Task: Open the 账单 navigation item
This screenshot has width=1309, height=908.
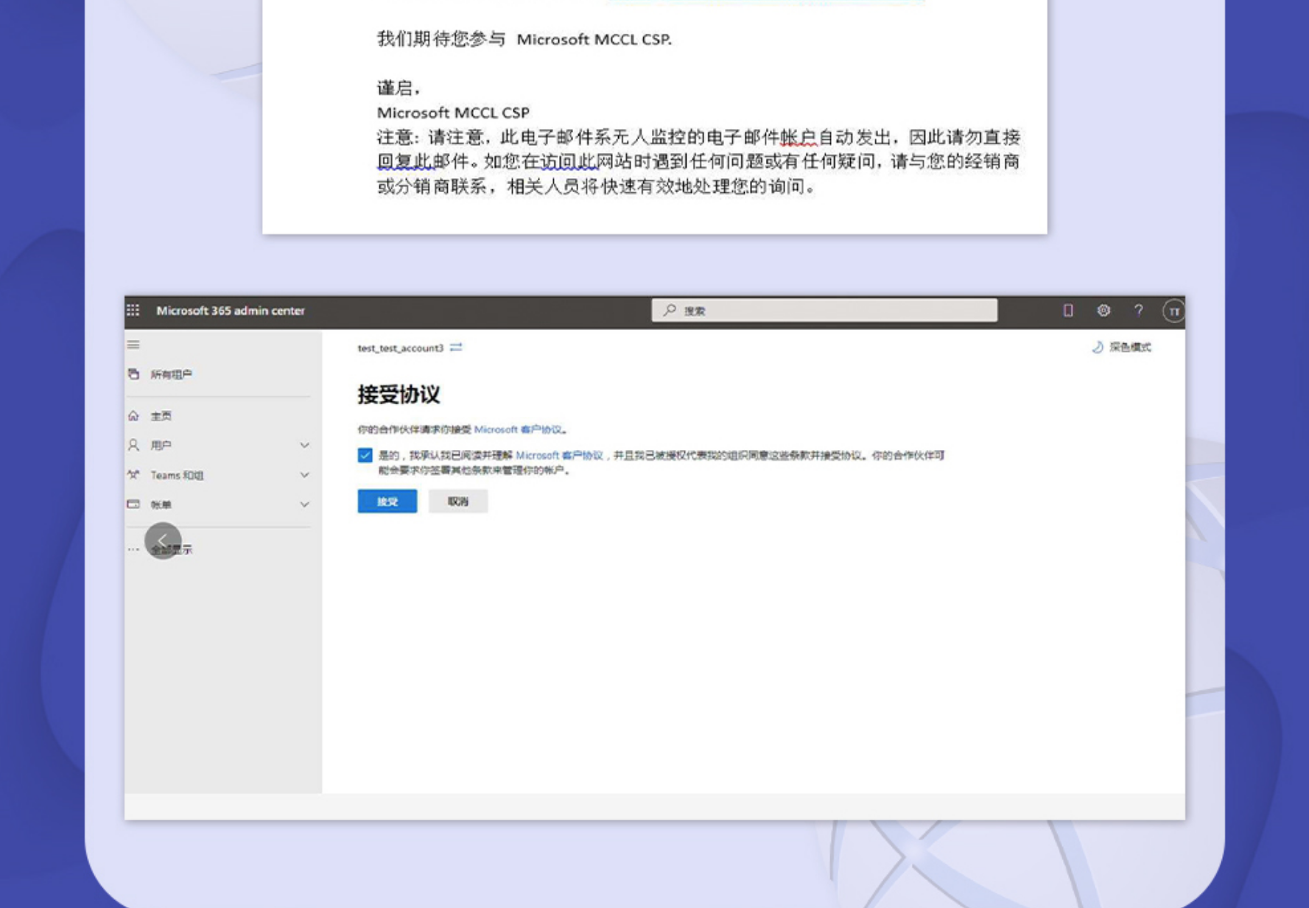Action: [x=161, y=504]
